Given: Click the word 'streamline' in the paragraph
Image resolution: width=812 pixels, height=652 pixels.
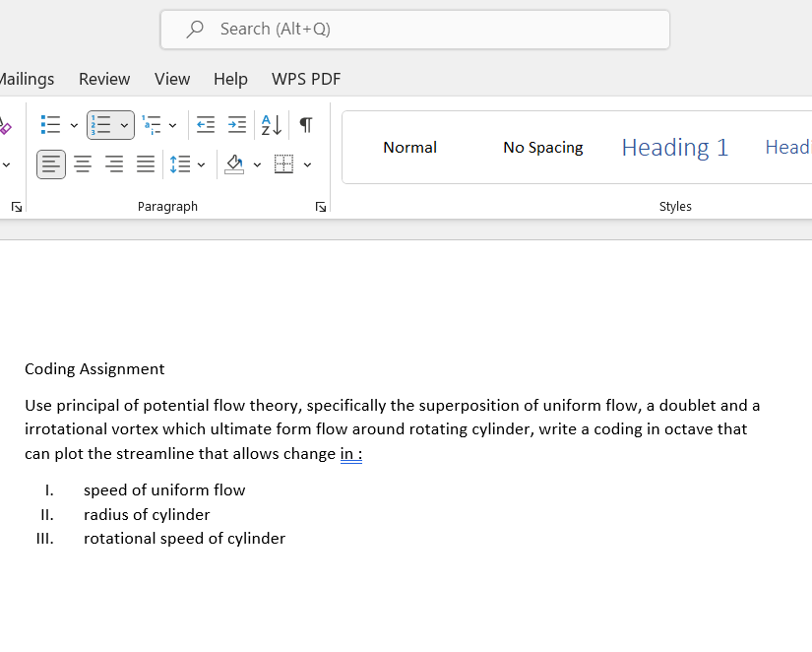Looking at the screenshot, I should pyautogui.click(x=155, y=454).
